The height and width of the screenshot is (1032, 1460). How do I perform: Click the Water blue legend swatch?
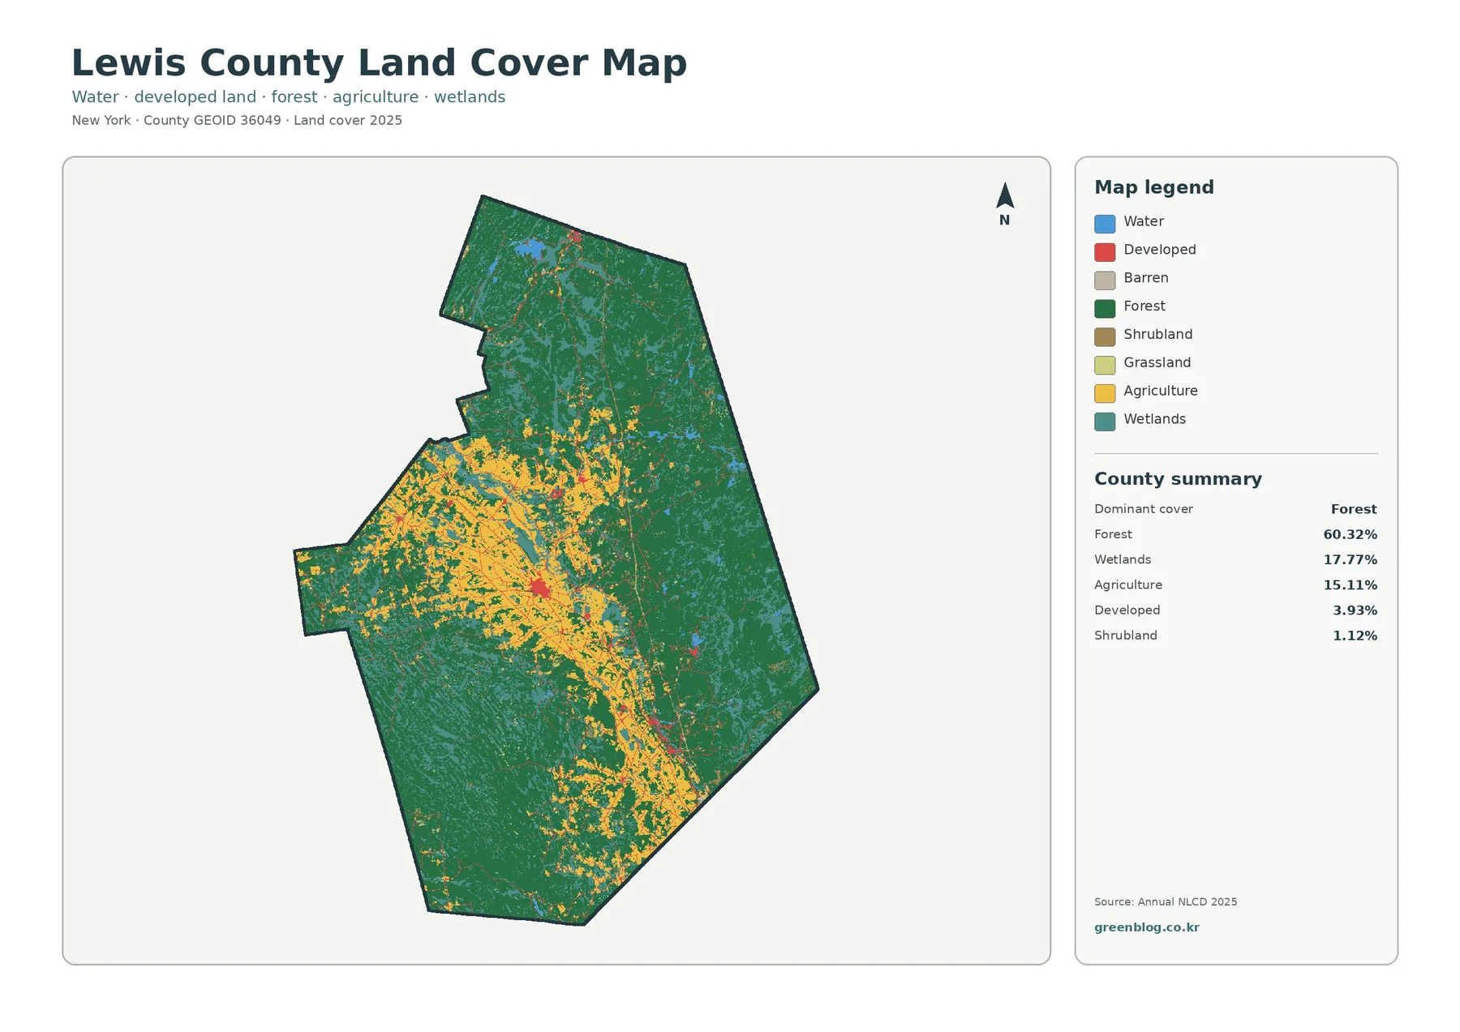tap(1105, 224)
